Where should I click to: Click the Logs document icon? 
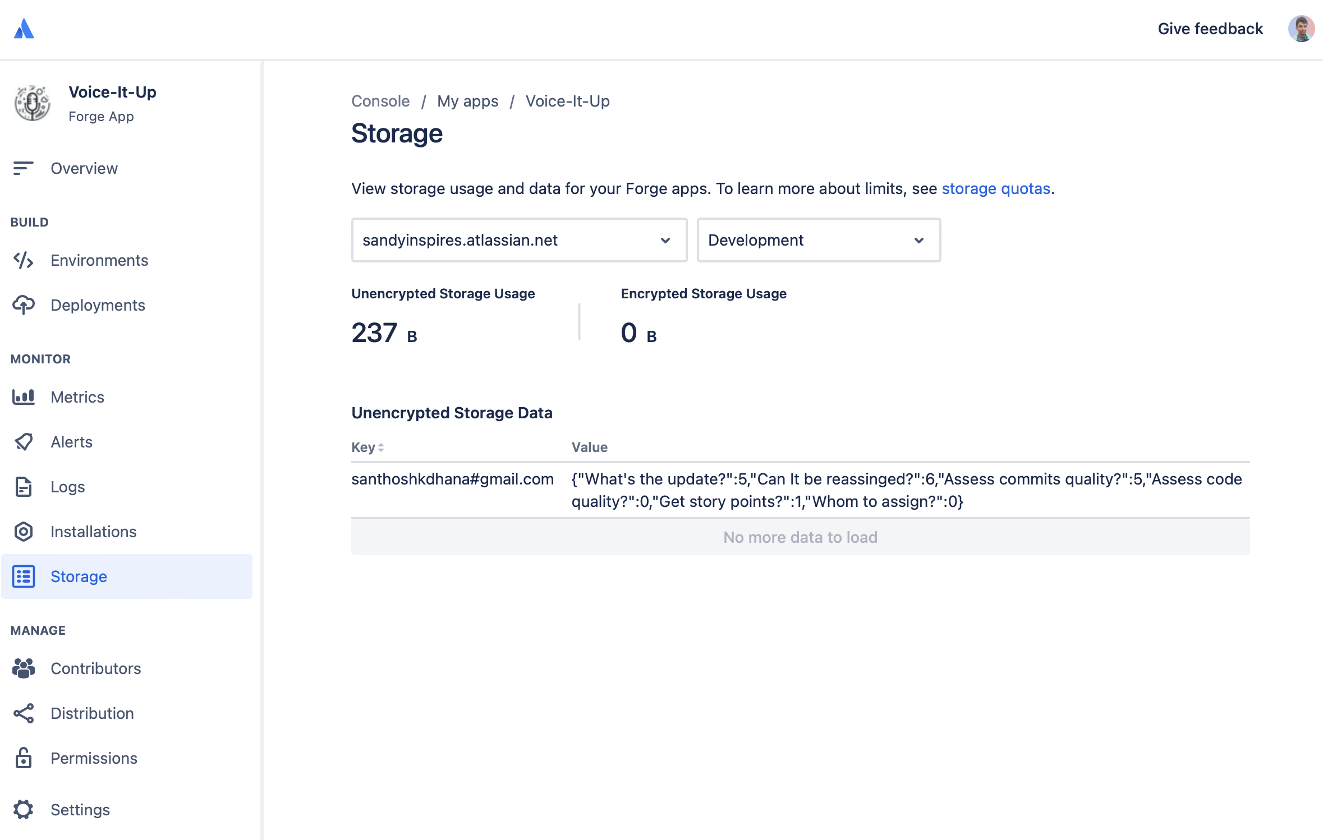(x=24, y=487)
